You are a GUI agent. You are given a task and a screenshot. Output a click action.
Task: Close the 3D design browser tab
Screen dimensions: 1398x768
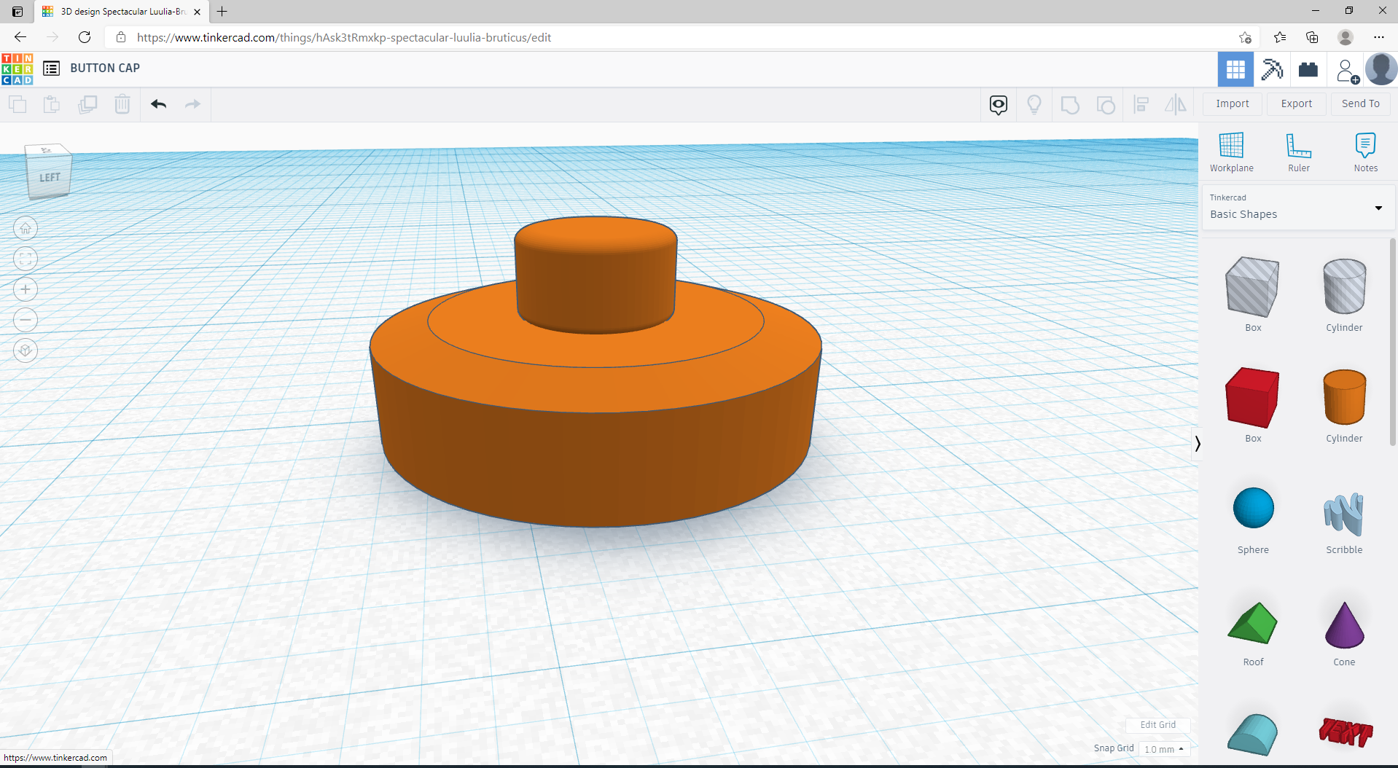pos(197,12)
